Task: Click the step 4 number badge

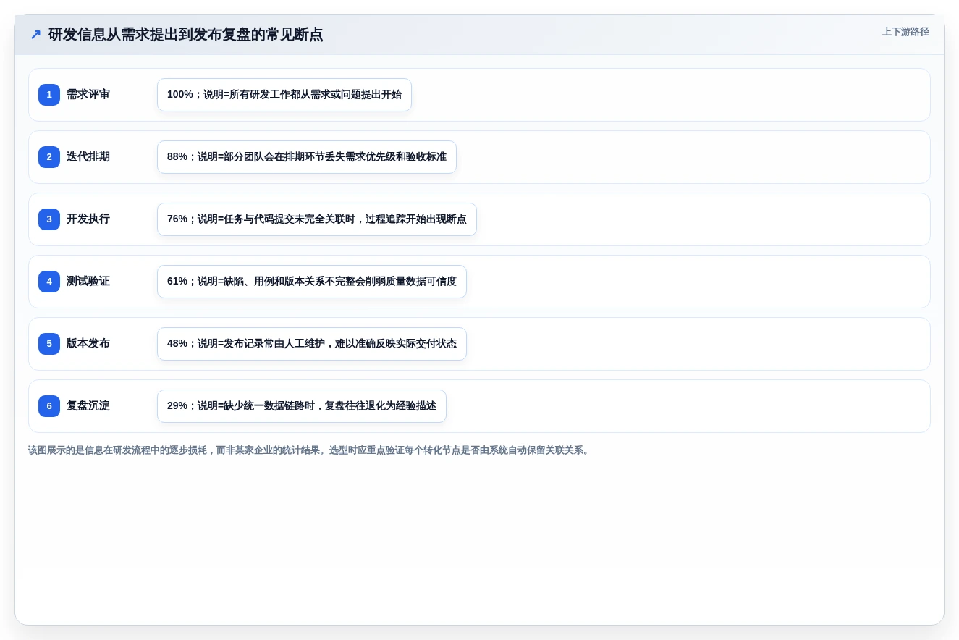Action: [x=49, y=282]
